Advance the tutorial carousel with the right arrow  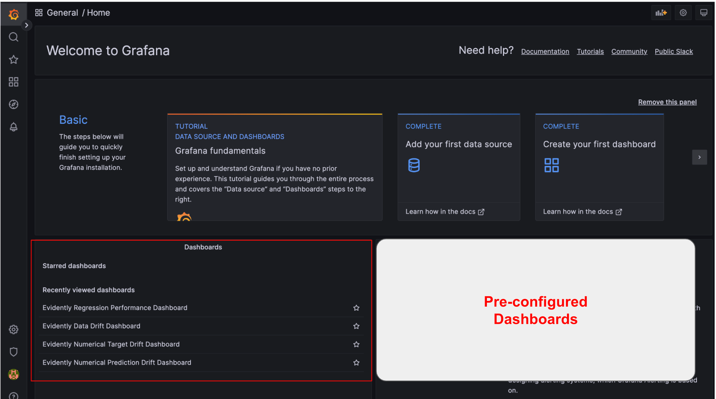700,157
